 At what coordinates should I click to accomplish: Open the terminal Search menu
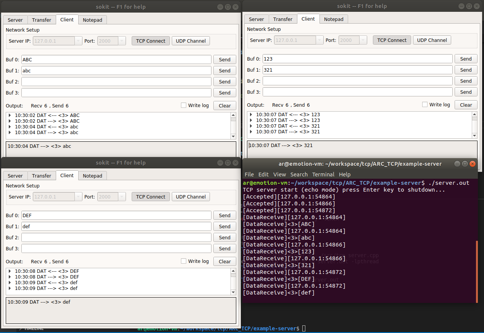click(x=299, y=174)
